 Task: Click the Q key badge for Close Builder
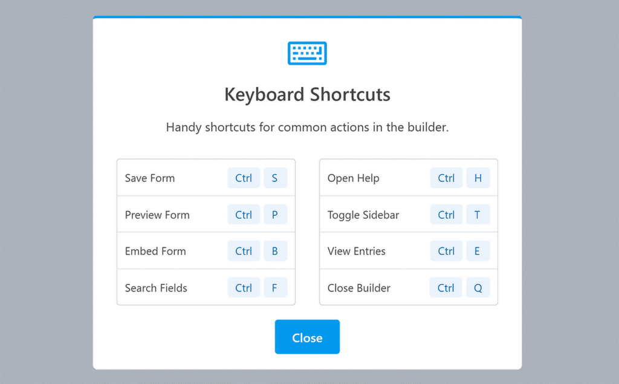[478, 287]
